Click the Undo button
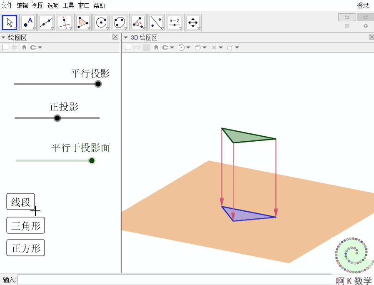This screenshot has height=285, width=374. click(x=347, y=17)
